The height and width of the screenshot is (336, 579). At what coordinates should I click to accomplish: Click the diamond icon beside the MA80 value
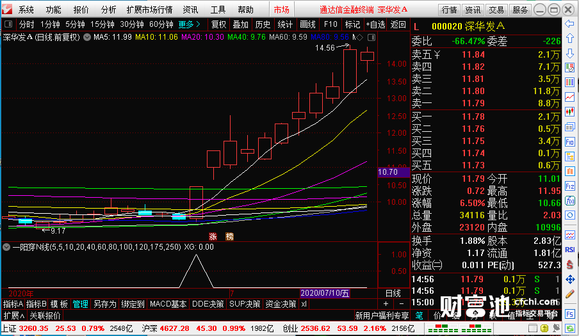[x=360, y=37]
